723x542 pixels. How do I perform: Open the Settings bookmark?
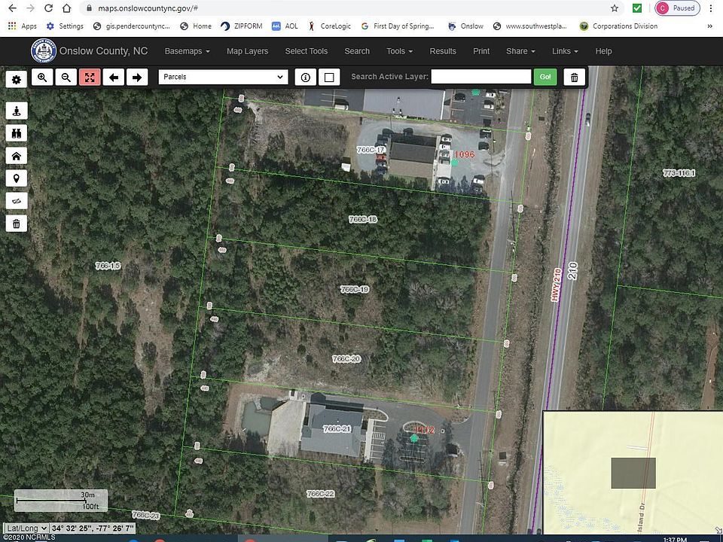coord(65,26)
